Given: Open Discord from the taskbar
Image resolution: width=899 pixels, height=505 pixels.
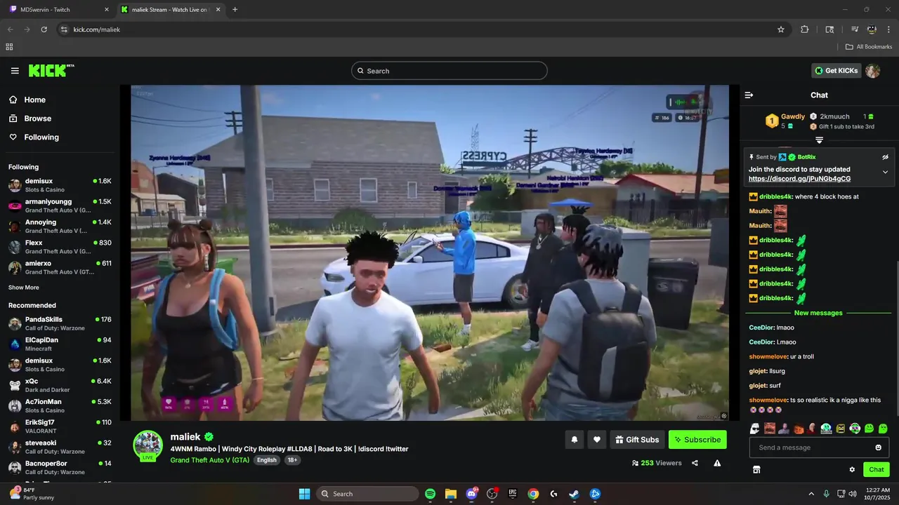Looking at the screenshot, I should click(471, 494).
